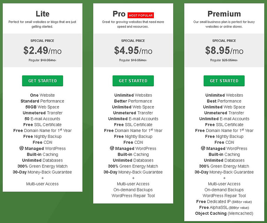Click the $2.49/mo price
The width and height of the screenshot is (267, 223).
pyautogui.click(x=42, y=51)
